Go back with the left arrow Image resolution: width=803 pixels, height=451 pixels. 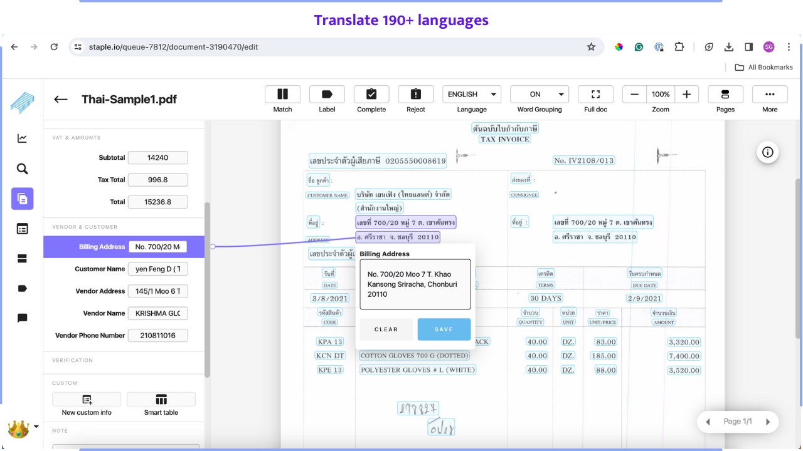click(x=61, y=99)
